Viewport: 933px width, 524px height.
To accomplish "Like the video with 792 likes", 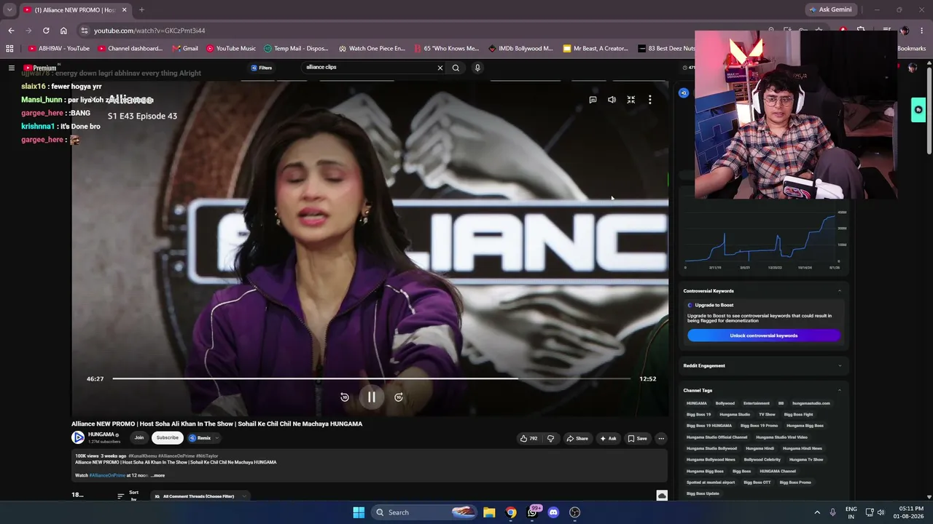I will click(x=529, y=438).
